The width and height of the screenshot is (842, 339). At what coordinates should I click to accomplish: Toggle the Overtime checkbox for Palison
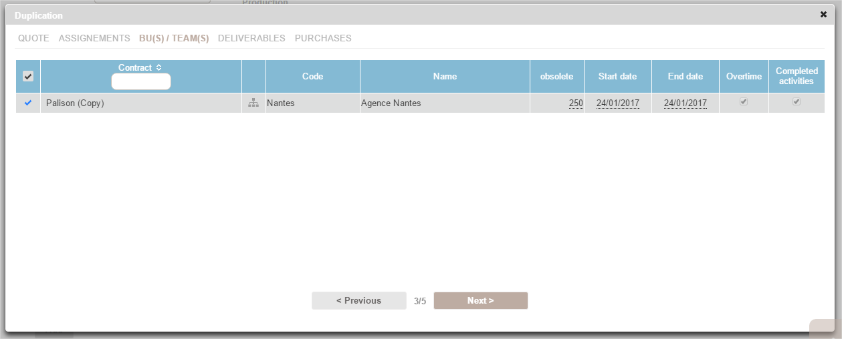743,102
